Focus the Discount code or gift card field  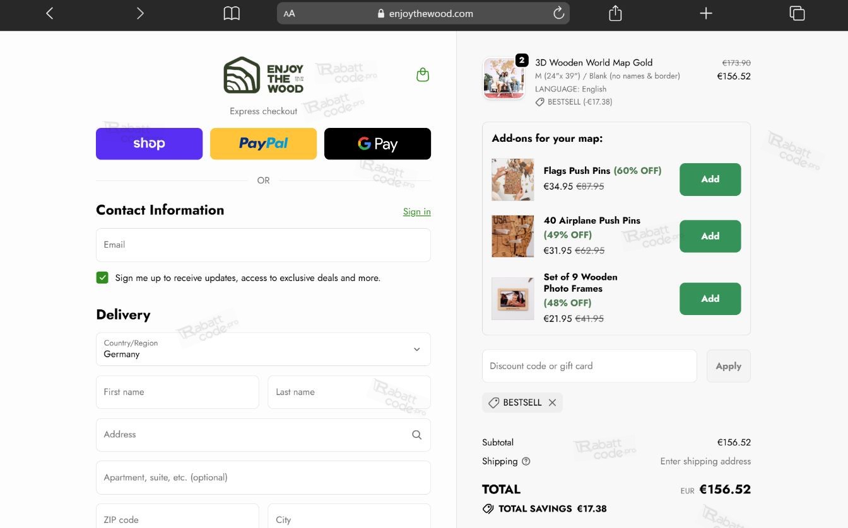(589, 366)
